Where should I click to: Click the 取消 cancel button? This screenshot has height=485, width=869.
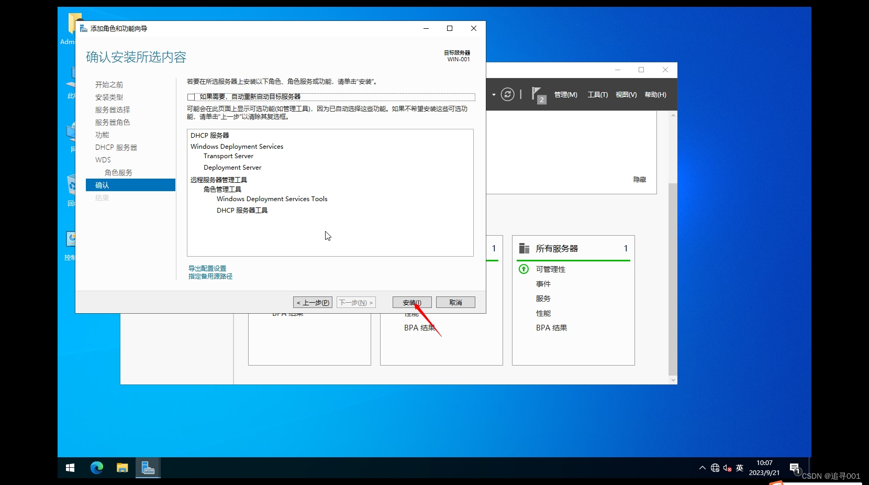point(455,302)
